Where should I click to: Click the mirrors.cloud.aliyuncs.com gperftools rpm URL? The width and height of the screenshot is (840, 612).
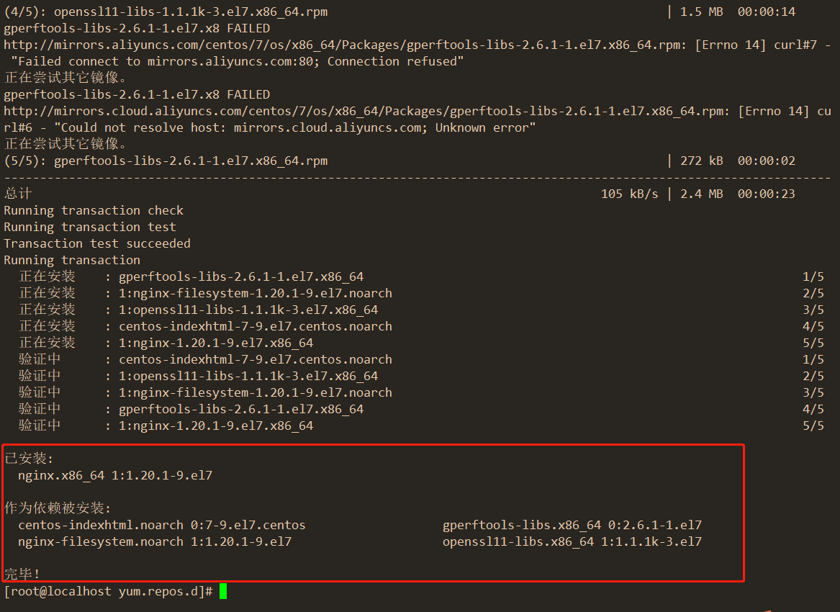[366, 112]
